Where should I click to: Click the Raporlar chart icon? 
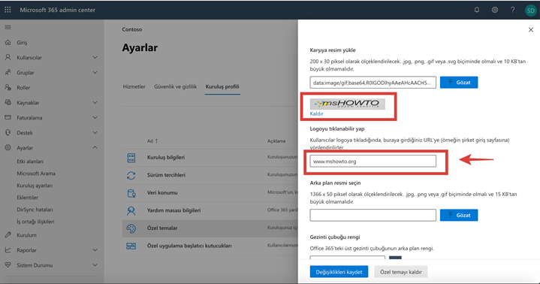pyautogui.click(x=8, y=250)
